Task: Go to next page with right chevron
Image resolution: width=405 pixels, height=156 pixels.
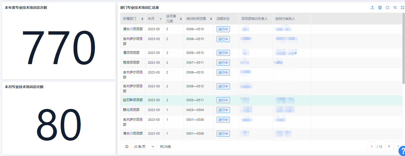Action: (398, 146)
